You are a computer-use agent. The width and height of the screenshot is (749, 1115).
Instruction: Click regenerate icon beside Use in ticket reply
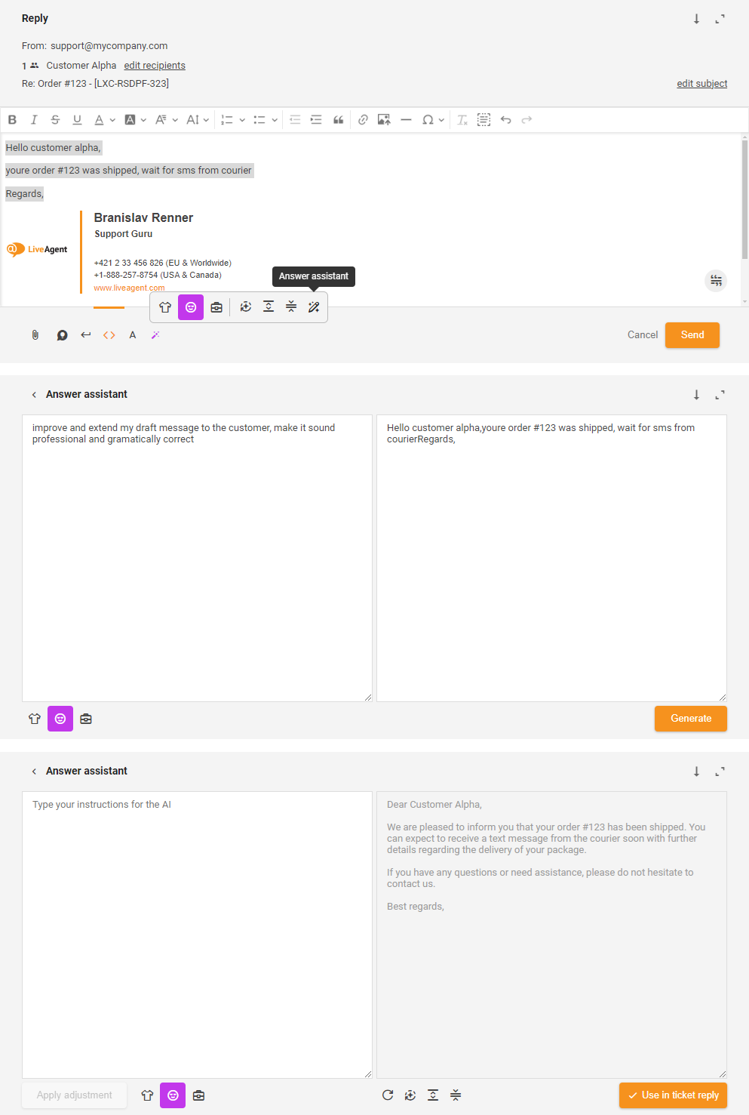pyautogui.click(x=388, y=1095)
